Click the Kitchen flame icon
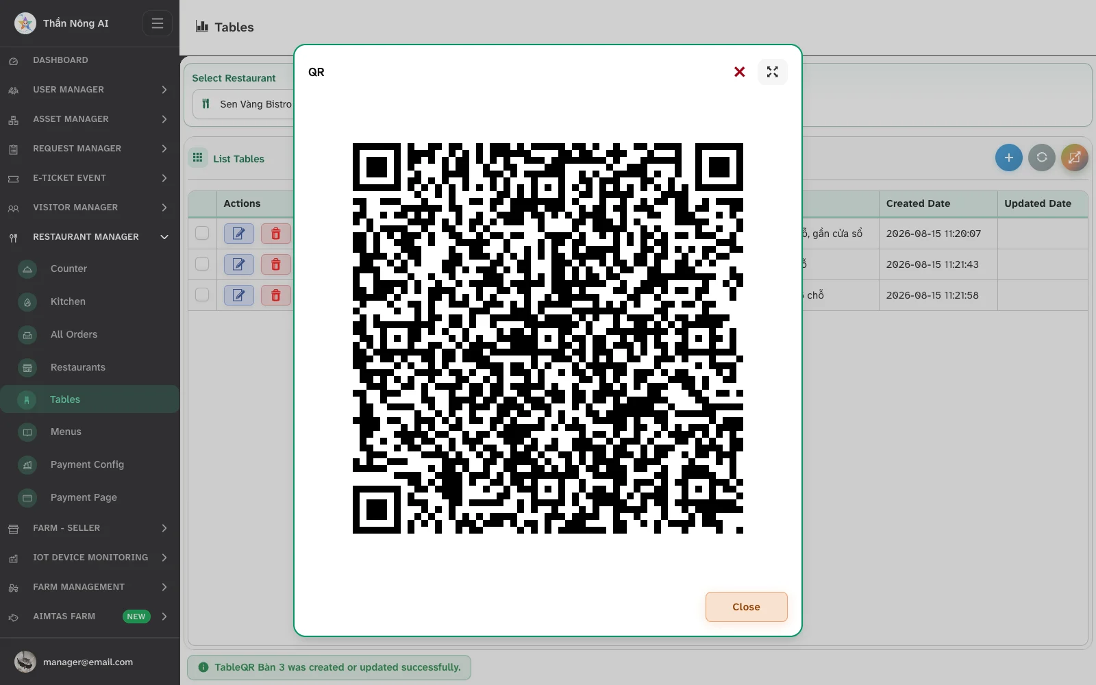This screenshot has height=685, width=1096. pos(27,302)
